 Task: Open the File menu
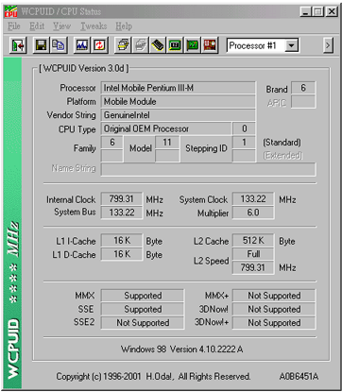tap(14, 26)
